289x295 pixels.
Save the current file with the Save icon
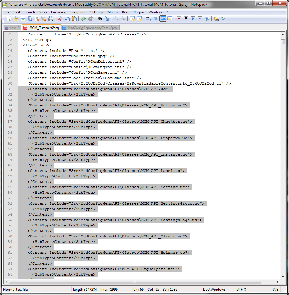23,18
